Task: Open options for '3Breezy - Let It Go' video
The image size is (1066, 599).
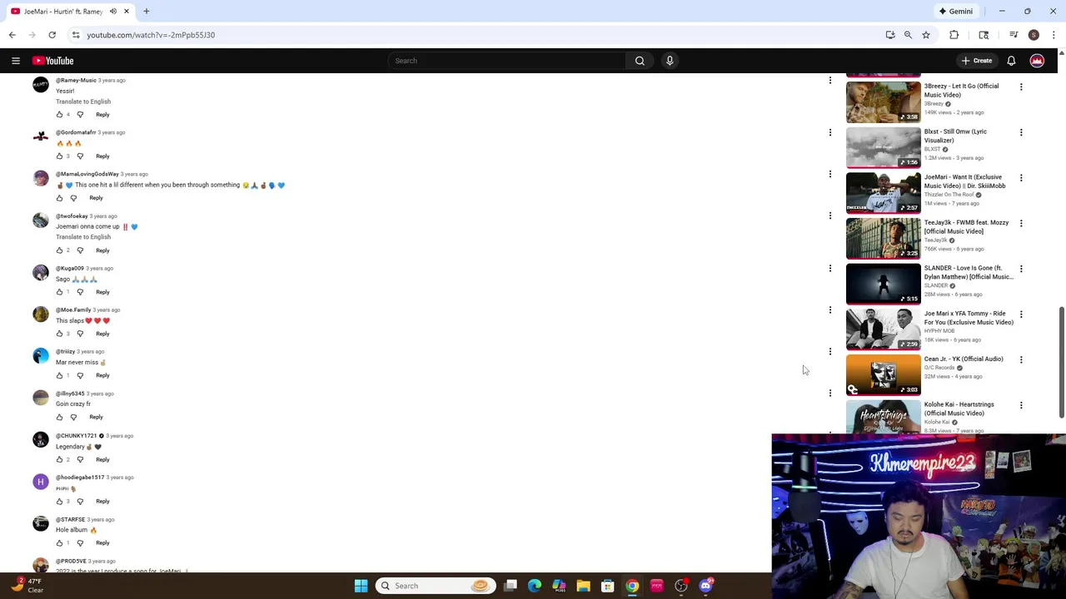Action: (1021, 87)
